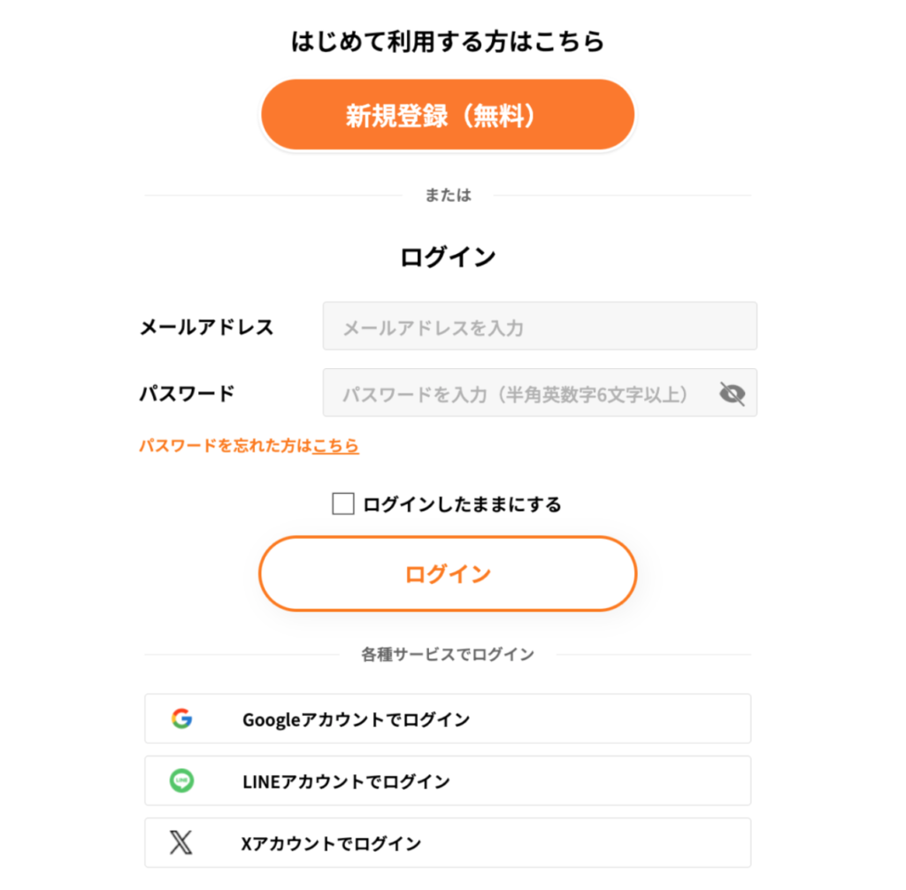
Task: Click the X logo icon
Action: (x=180, y=843)
